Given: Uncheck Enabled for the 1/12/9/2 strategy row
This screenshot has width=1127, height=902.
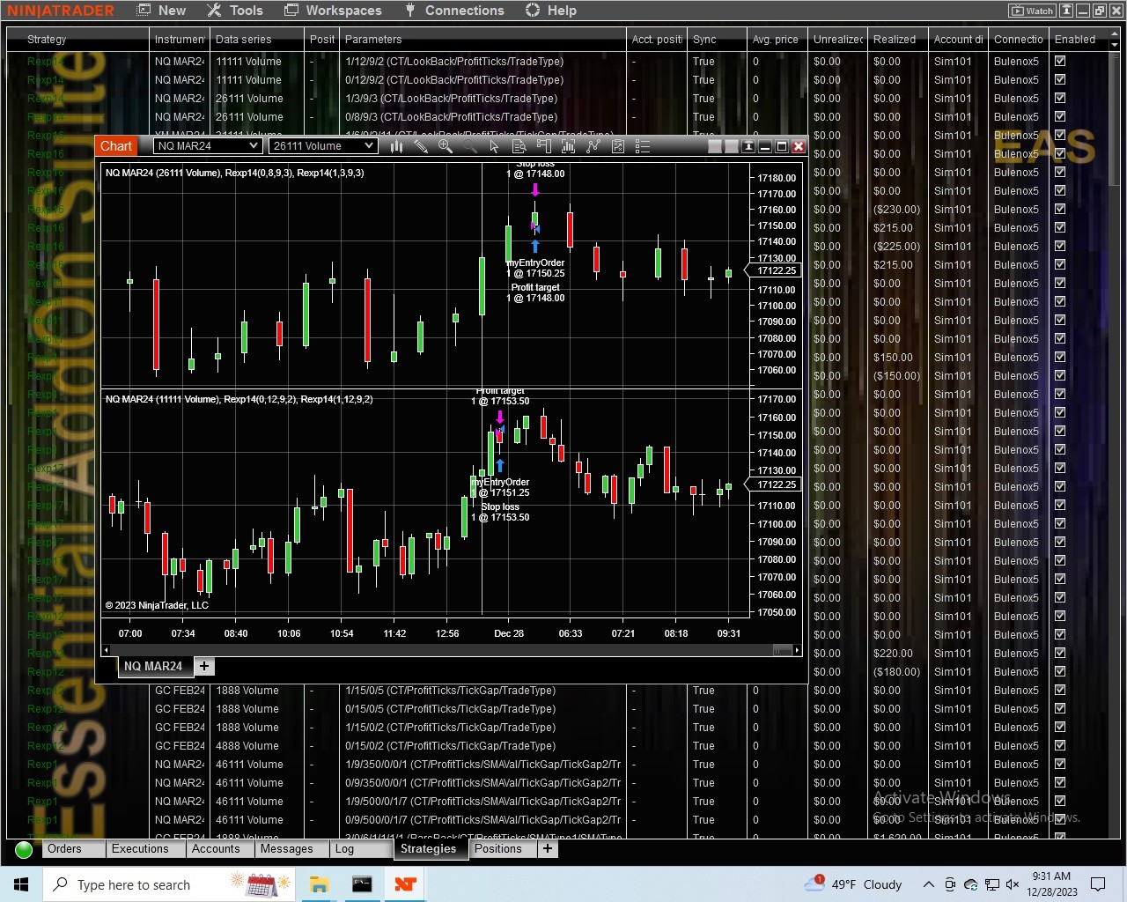Looking at the screenshot, I should [x=1060, y=62].
